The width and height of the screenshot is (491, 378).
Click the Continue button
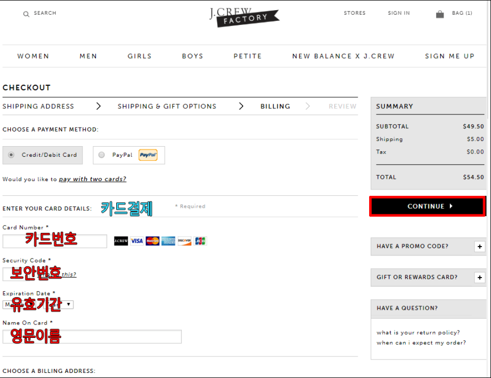click(428, 206)
